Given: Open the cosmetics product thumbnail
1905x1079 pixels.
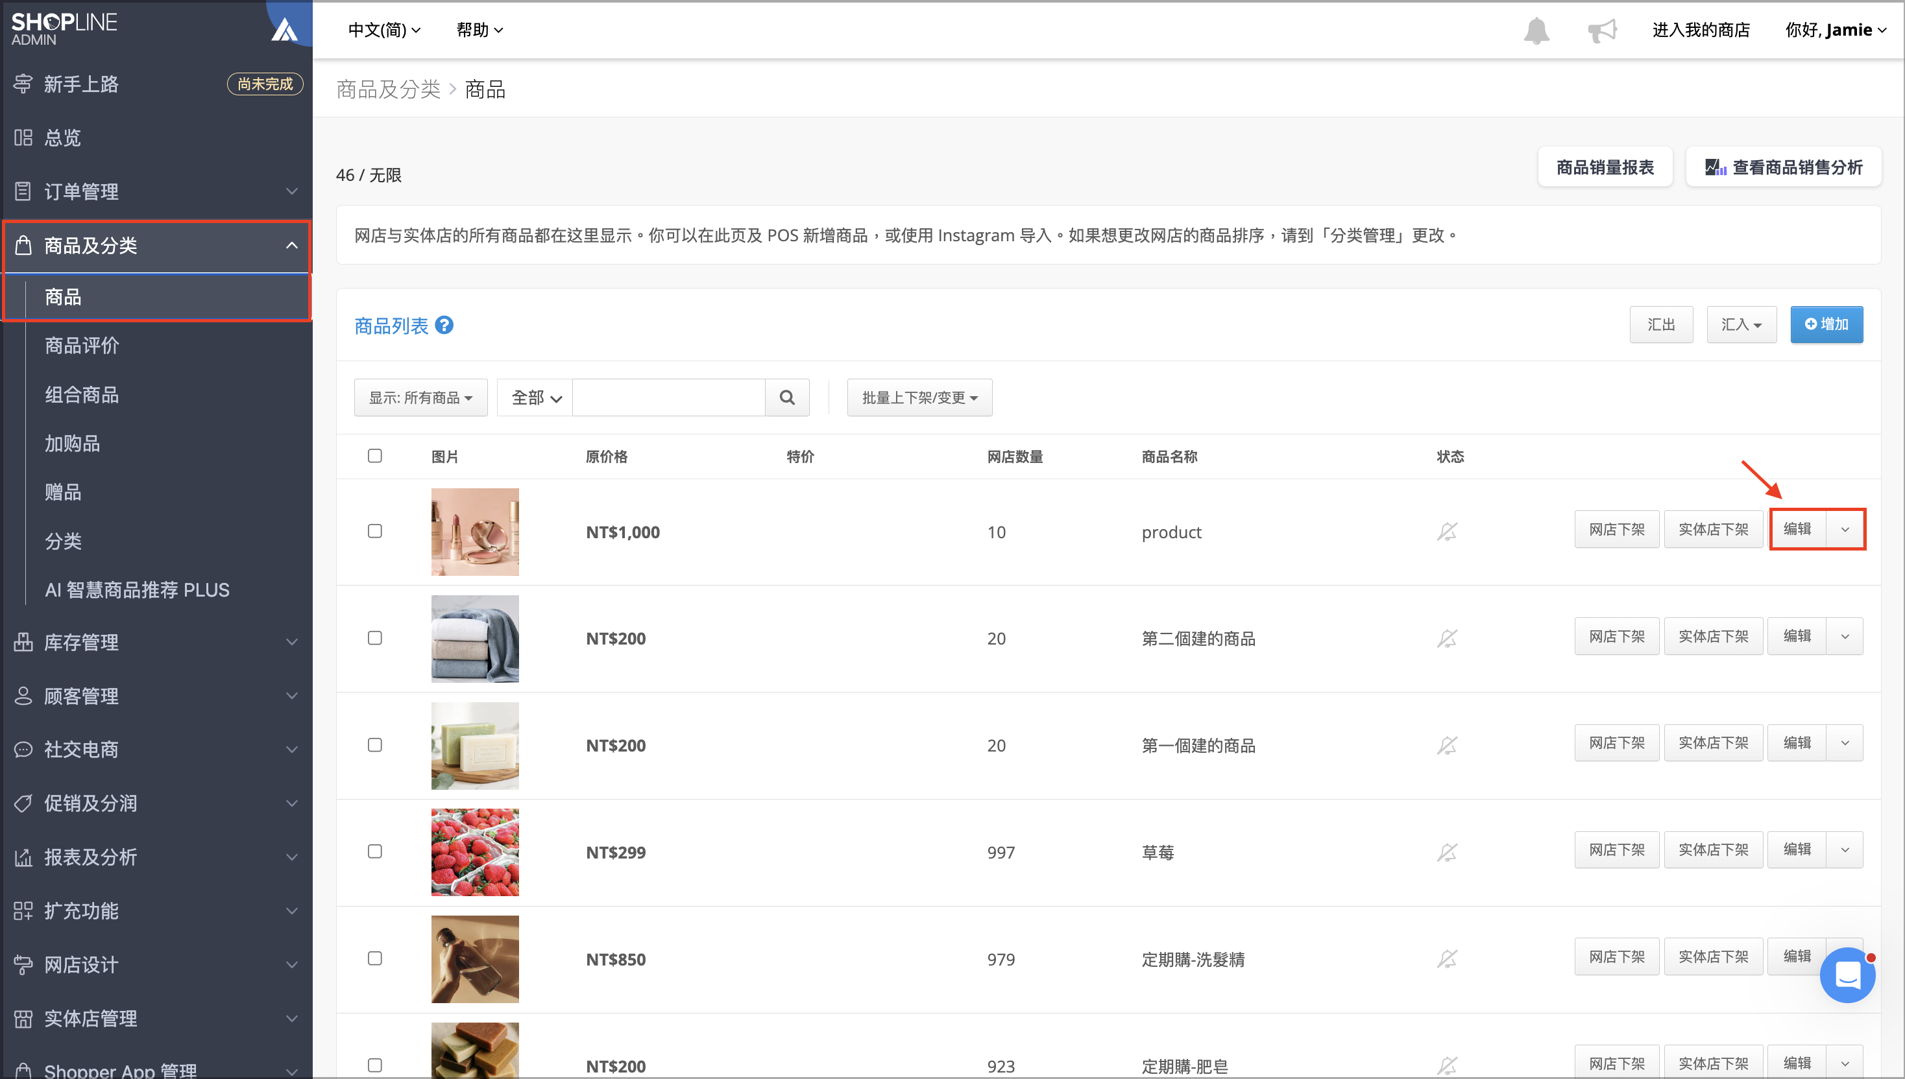Looking at the screenshot, I should point(476,531).
